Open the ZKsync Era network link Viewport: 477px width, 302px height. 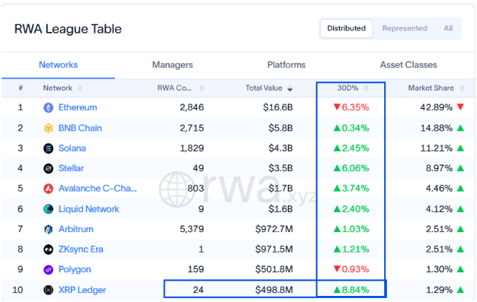81,250
